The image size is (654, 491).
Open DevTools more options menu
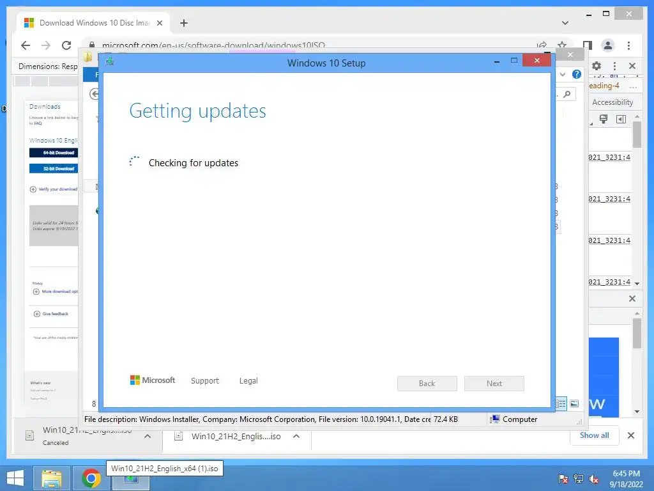(614, 66)
